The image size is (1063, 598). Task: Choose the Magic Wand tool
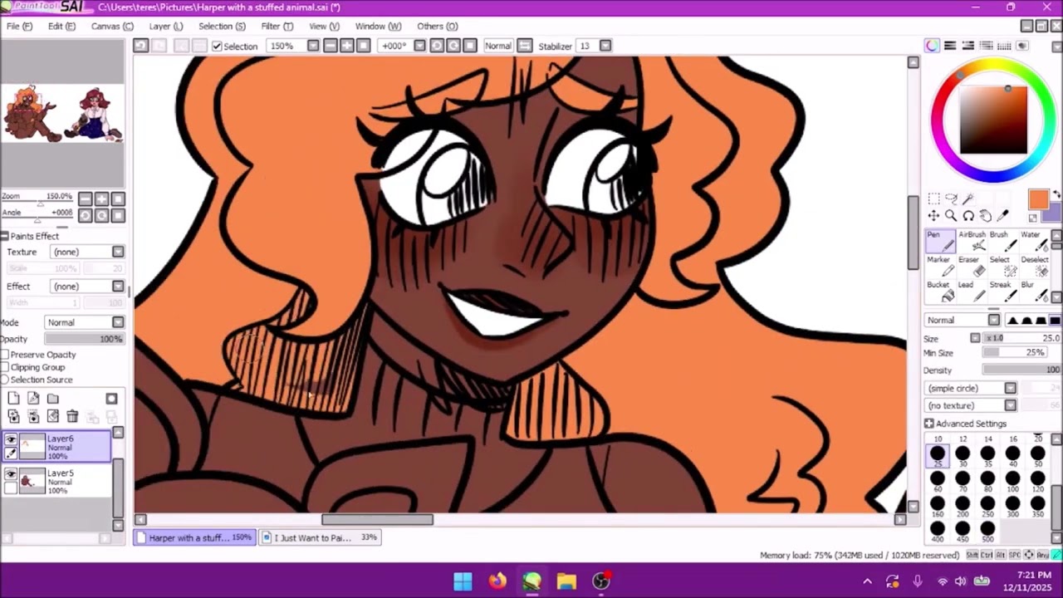(968, 199)
